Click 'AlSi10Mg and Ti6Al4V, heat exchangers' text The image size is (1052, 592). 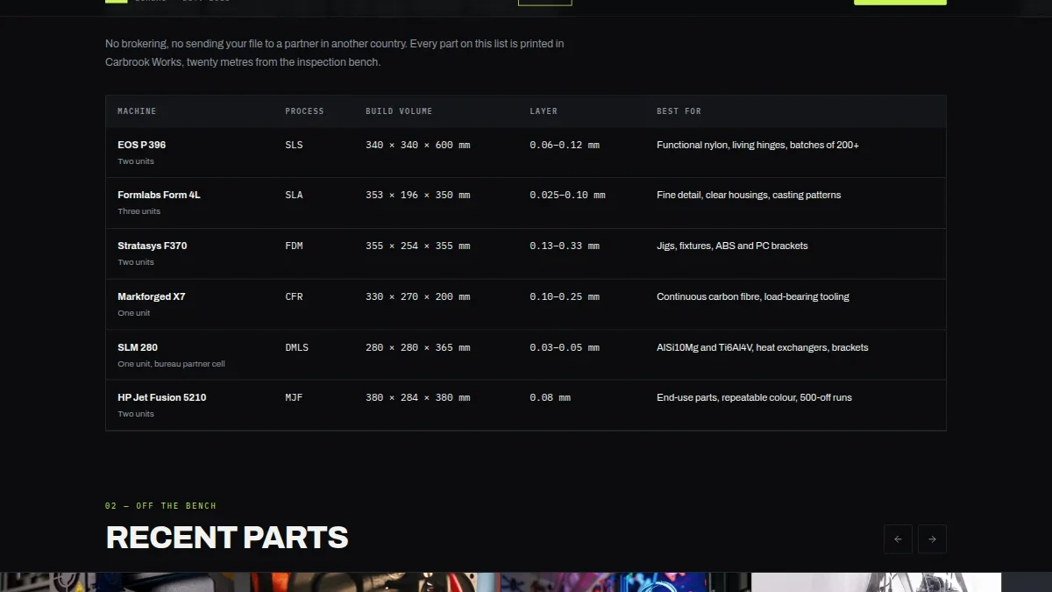(x=763, y=347)
